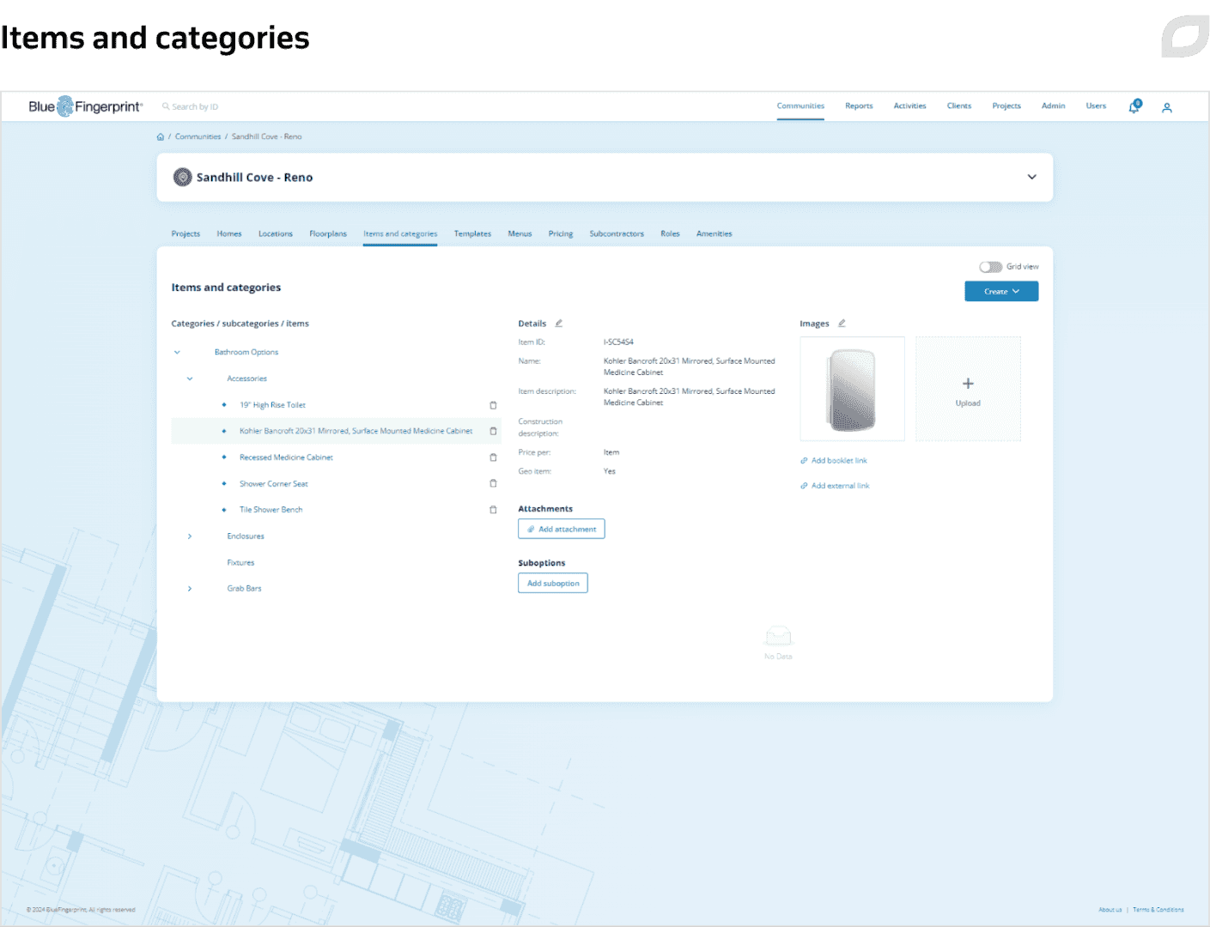The width and height of the screenshot is (1210, 927).
Task: Open the Projects top menu
Action: (1006, 106)
